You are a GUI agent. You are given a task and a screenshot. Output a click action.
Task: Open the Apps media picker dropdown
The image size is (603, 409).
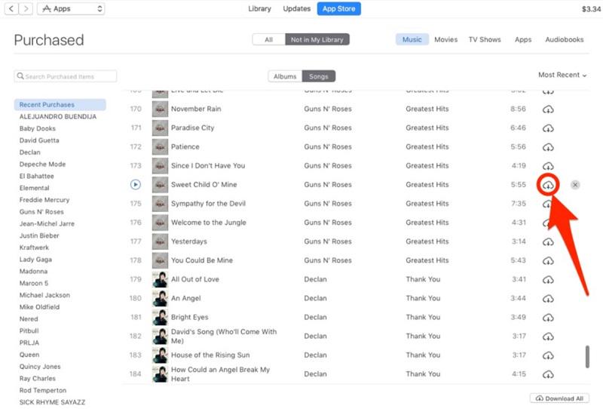[x=71, y=8]
